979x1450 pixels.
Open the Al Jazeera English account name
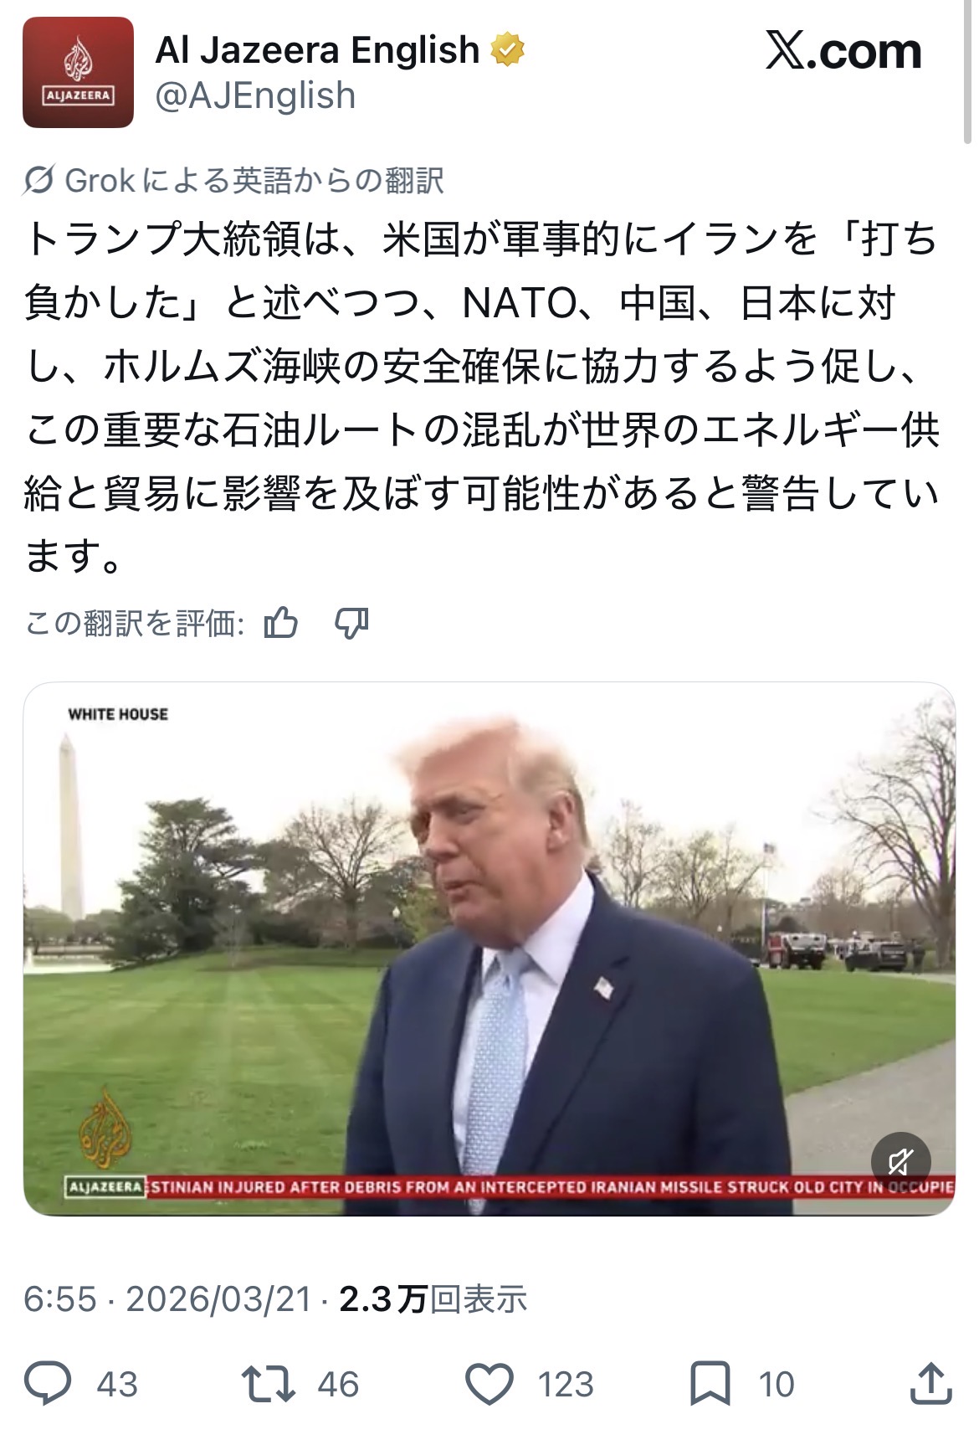317,50
